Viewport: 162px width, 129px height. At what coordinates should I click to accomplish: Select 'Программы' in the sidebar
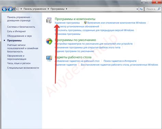(14, 41)
